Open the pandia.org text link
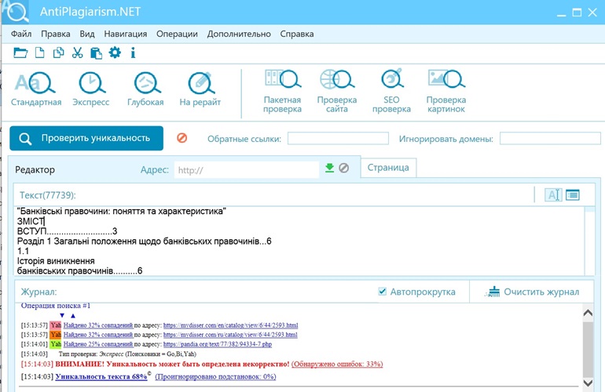The image size is (605, 392). tap(218, 344)
